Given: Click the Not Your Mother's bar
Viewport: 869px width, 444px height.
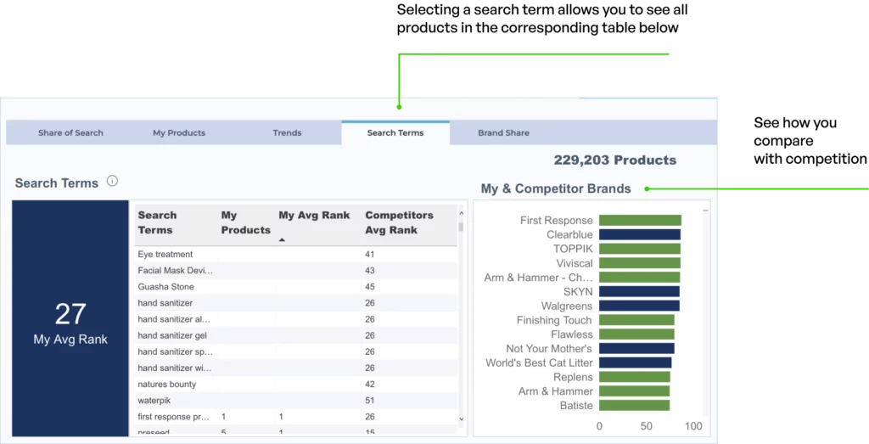Looking at the screenshot, I should (x=636, y=349).
